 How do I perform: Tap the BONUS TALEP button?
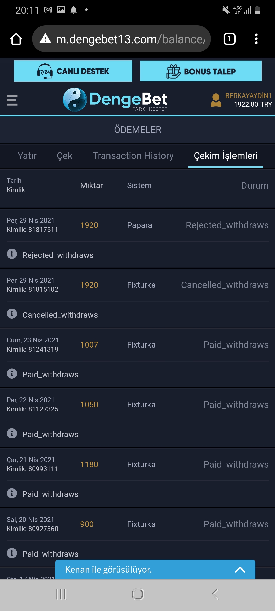pos(201,71)
